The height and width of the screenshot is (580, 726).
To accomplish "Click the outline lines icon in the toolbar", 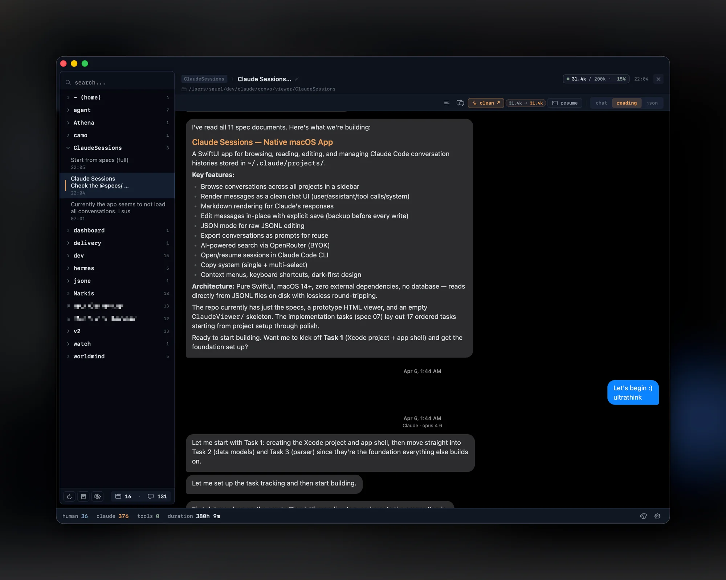I will (447, 103).
